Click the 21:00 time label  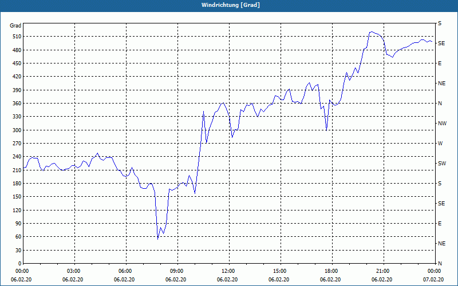[x=384, y=271]
